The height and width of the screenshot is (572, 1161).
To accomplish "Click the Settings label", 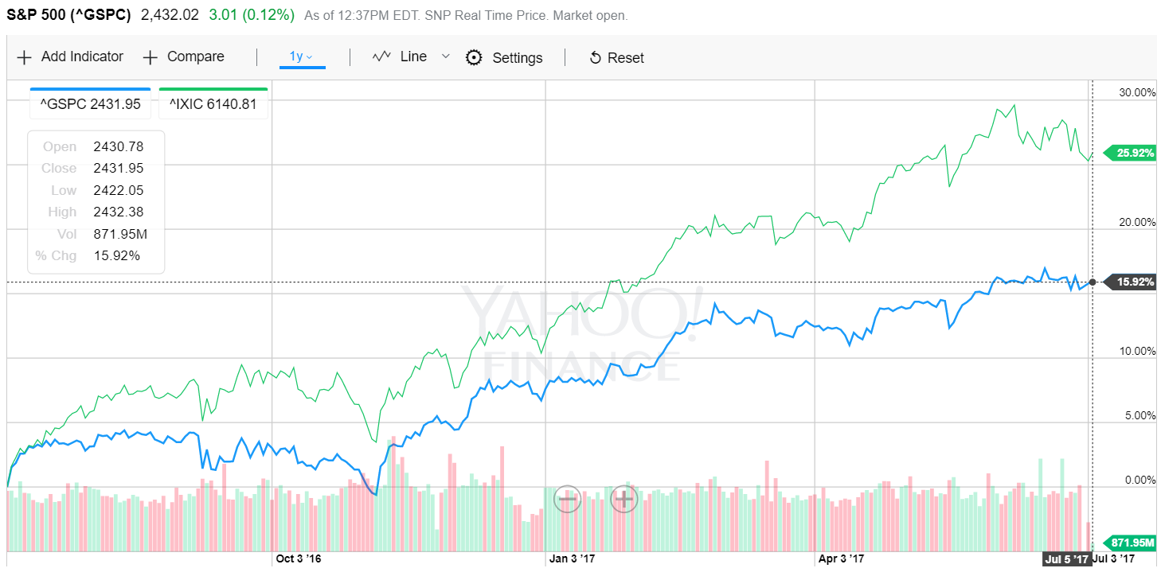I will 518,58.
